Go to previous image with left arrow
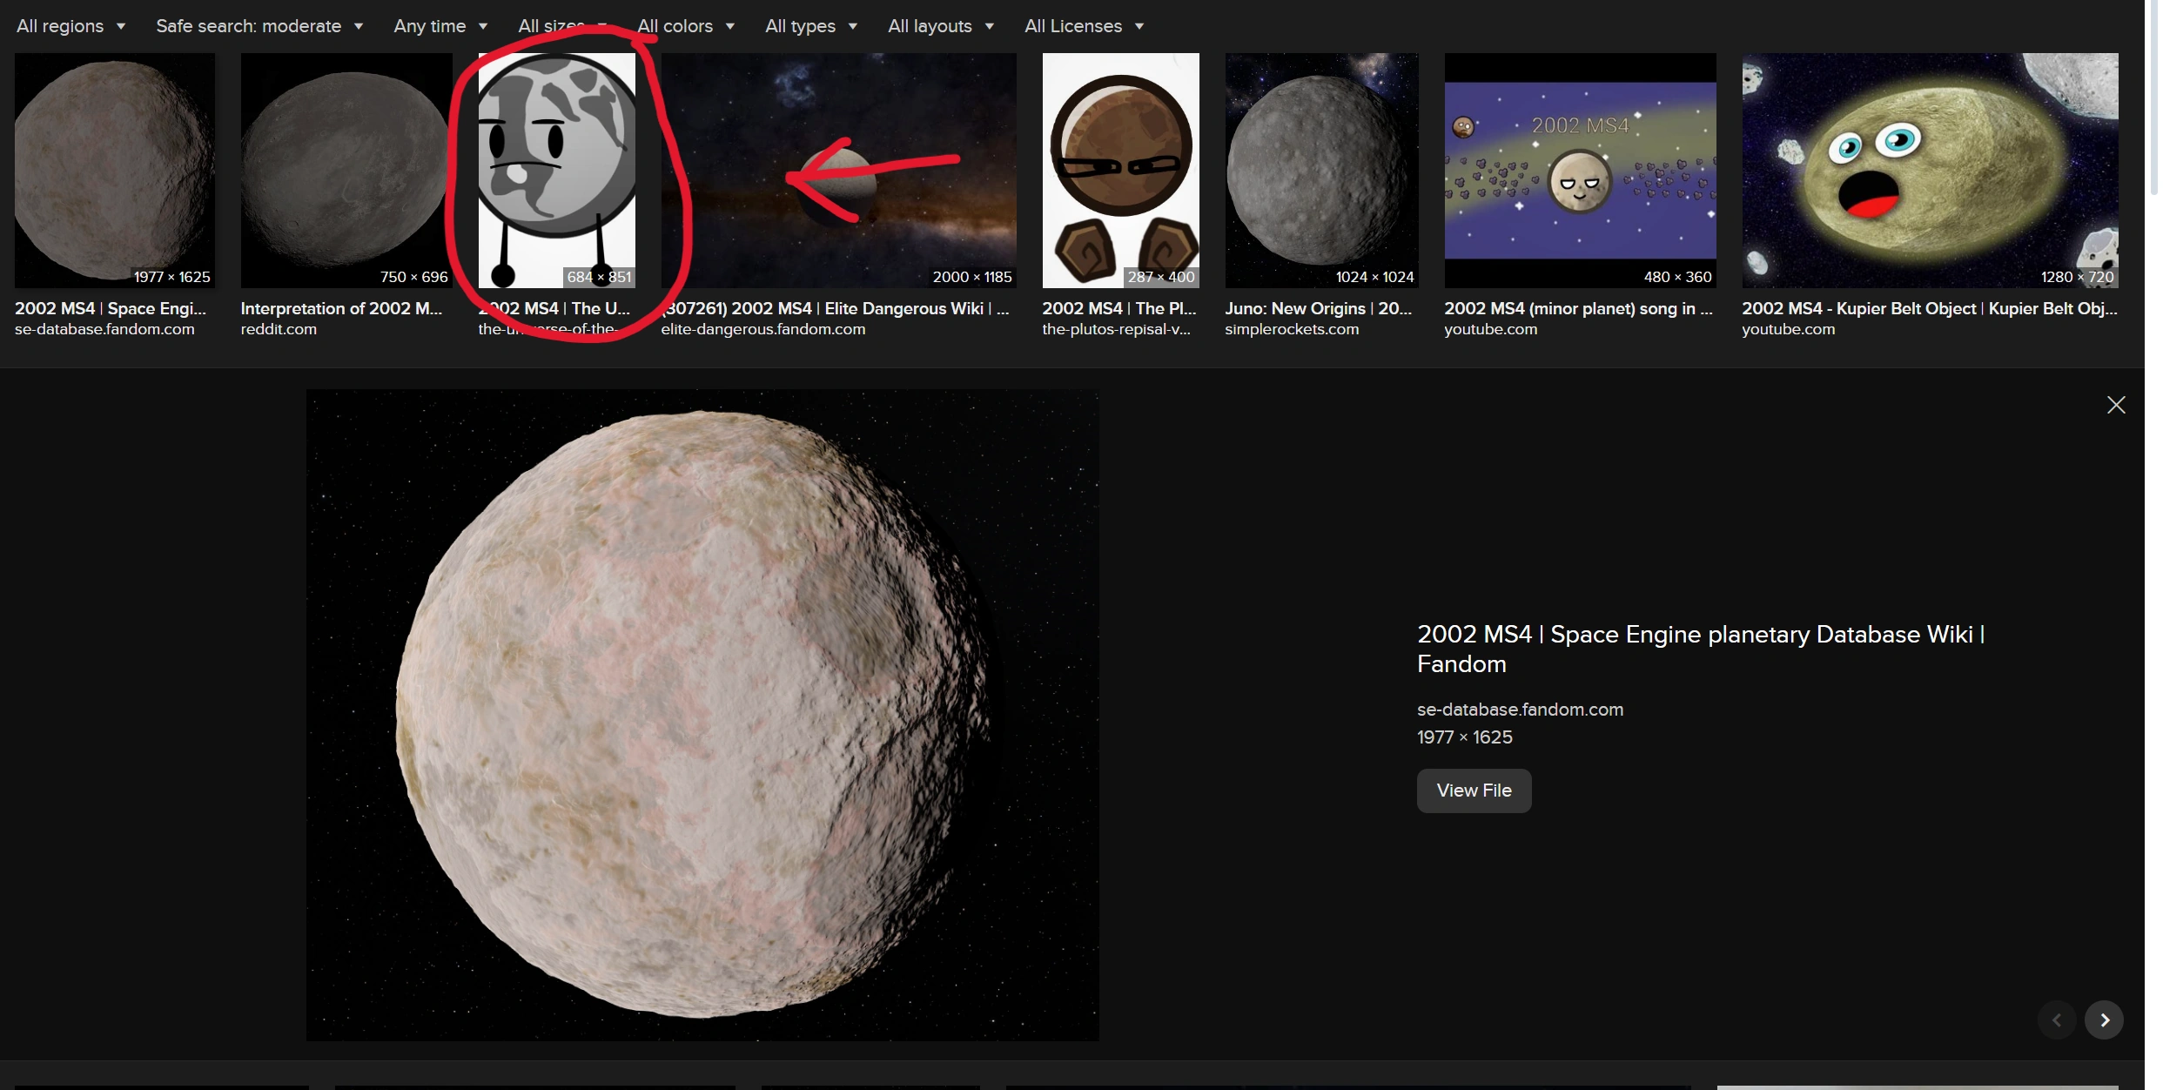The width and height of the screenshot is (2163, 1090). (x=2056, y=1019)
